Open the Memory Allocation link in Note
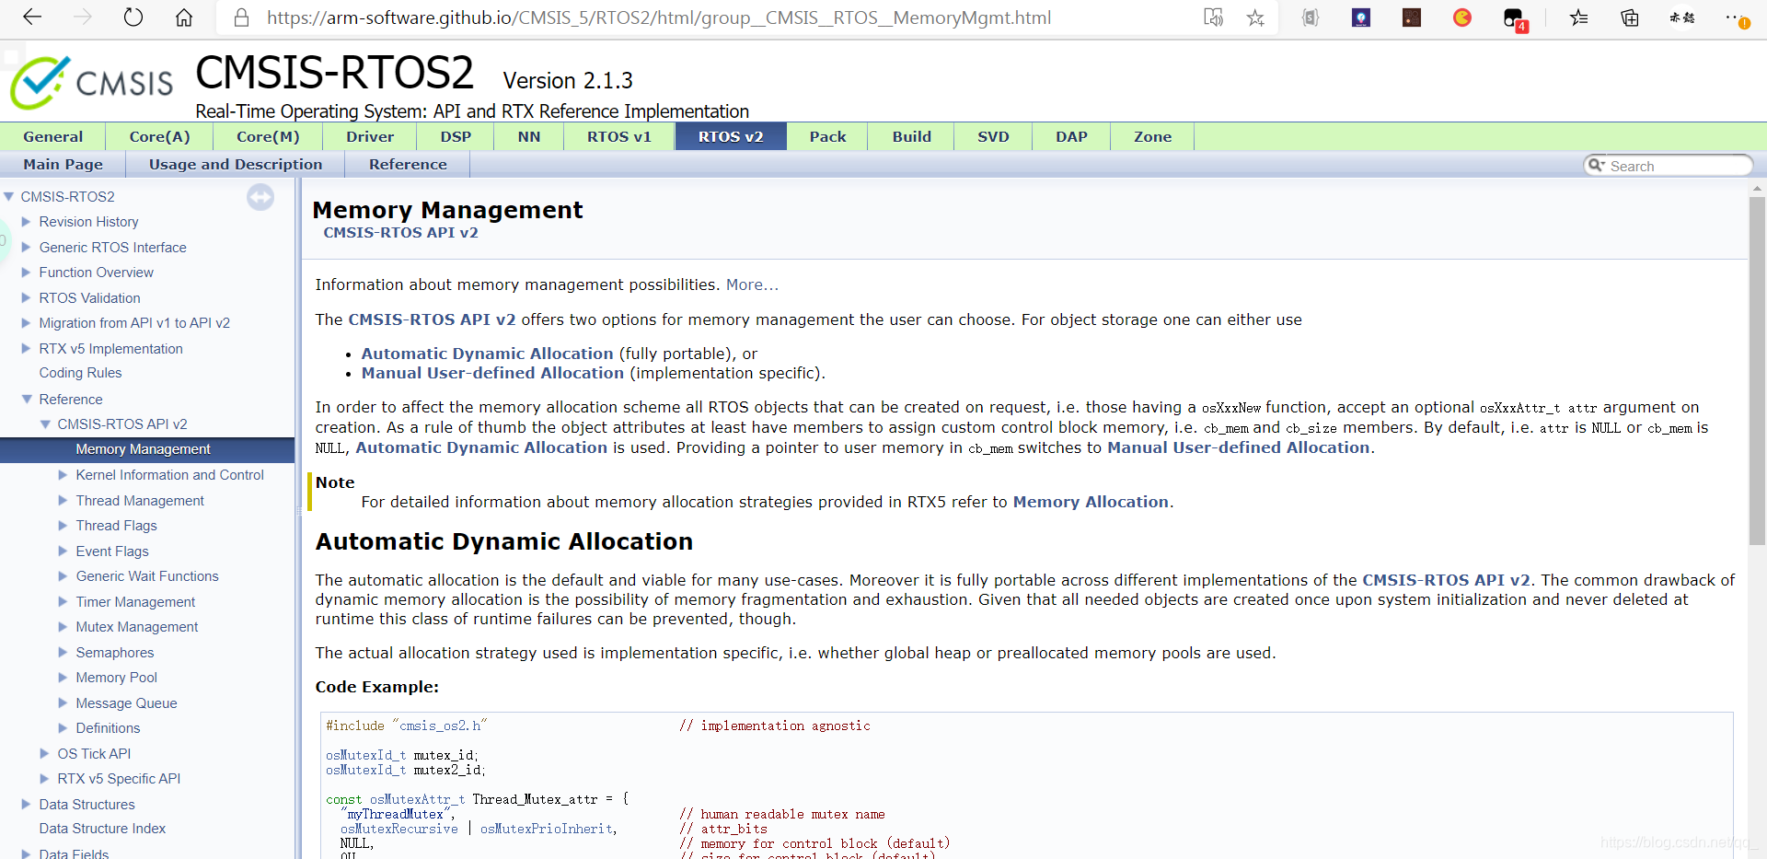 [x=1091, y=502]
